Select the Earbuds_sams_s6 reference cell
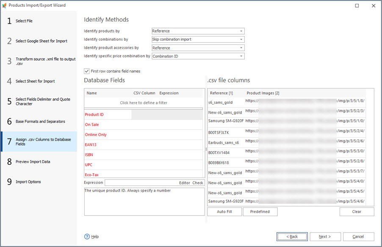Viewport: 382px width, 247px height. [226, 143]
